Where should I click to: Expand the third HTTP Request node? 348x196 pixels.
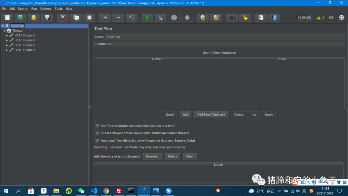click(7, 45)
